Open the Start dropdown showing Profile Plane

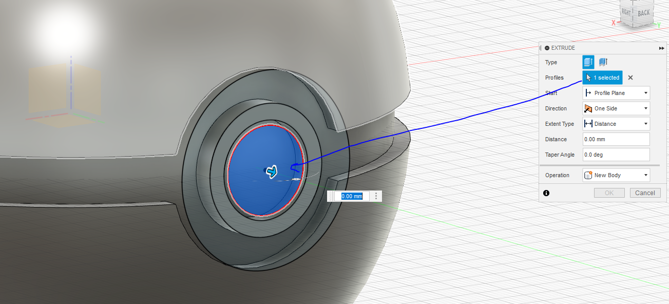[x=616, y=93]
